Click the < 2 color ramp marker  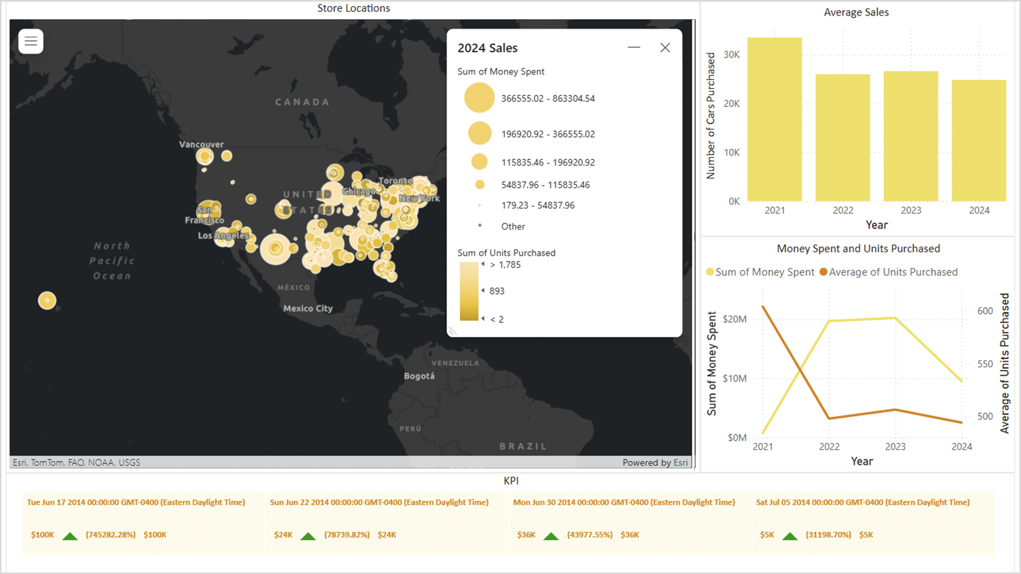click(x=483, y=319)
